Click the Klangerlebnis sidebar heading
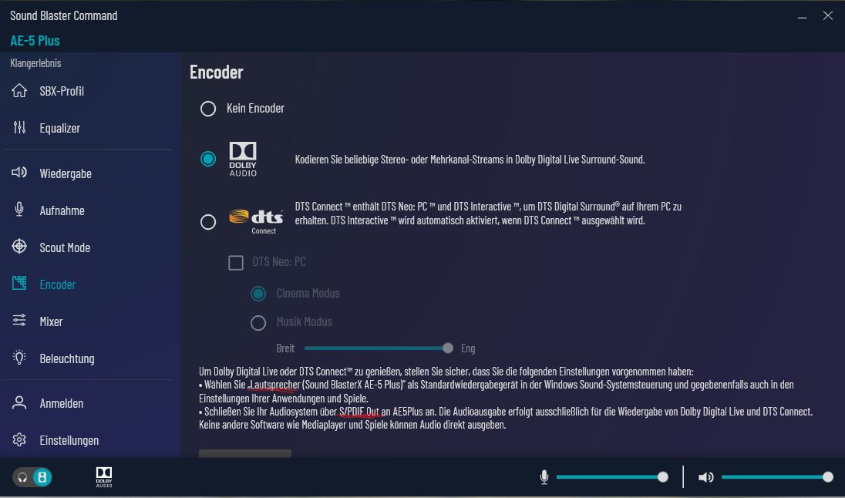Image resolution: width=845 pixels, height=498 pixels. (35, 63)
